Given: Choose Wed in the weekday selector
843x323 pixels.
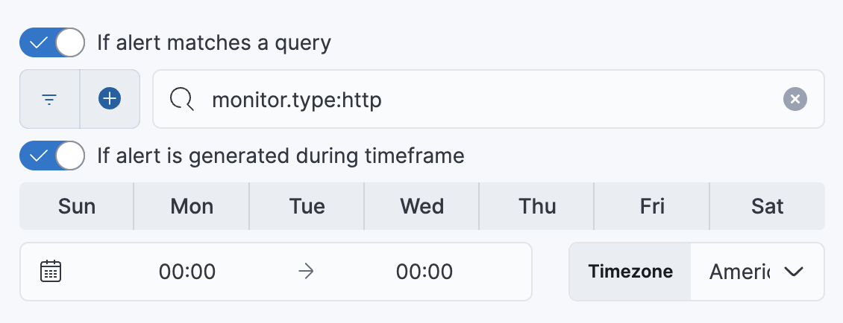Looking at the screenshot, I should (x=421, y=206).
